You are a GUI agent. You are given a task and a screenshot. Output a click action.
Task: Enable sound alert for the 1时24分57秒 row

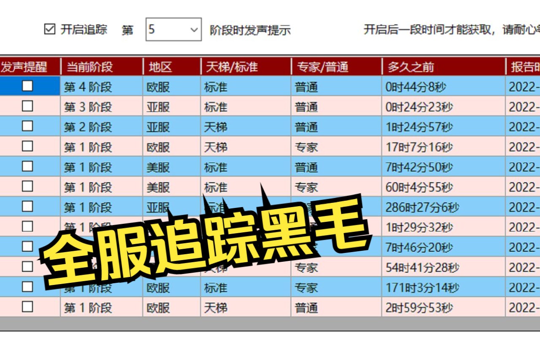(27, 126)
